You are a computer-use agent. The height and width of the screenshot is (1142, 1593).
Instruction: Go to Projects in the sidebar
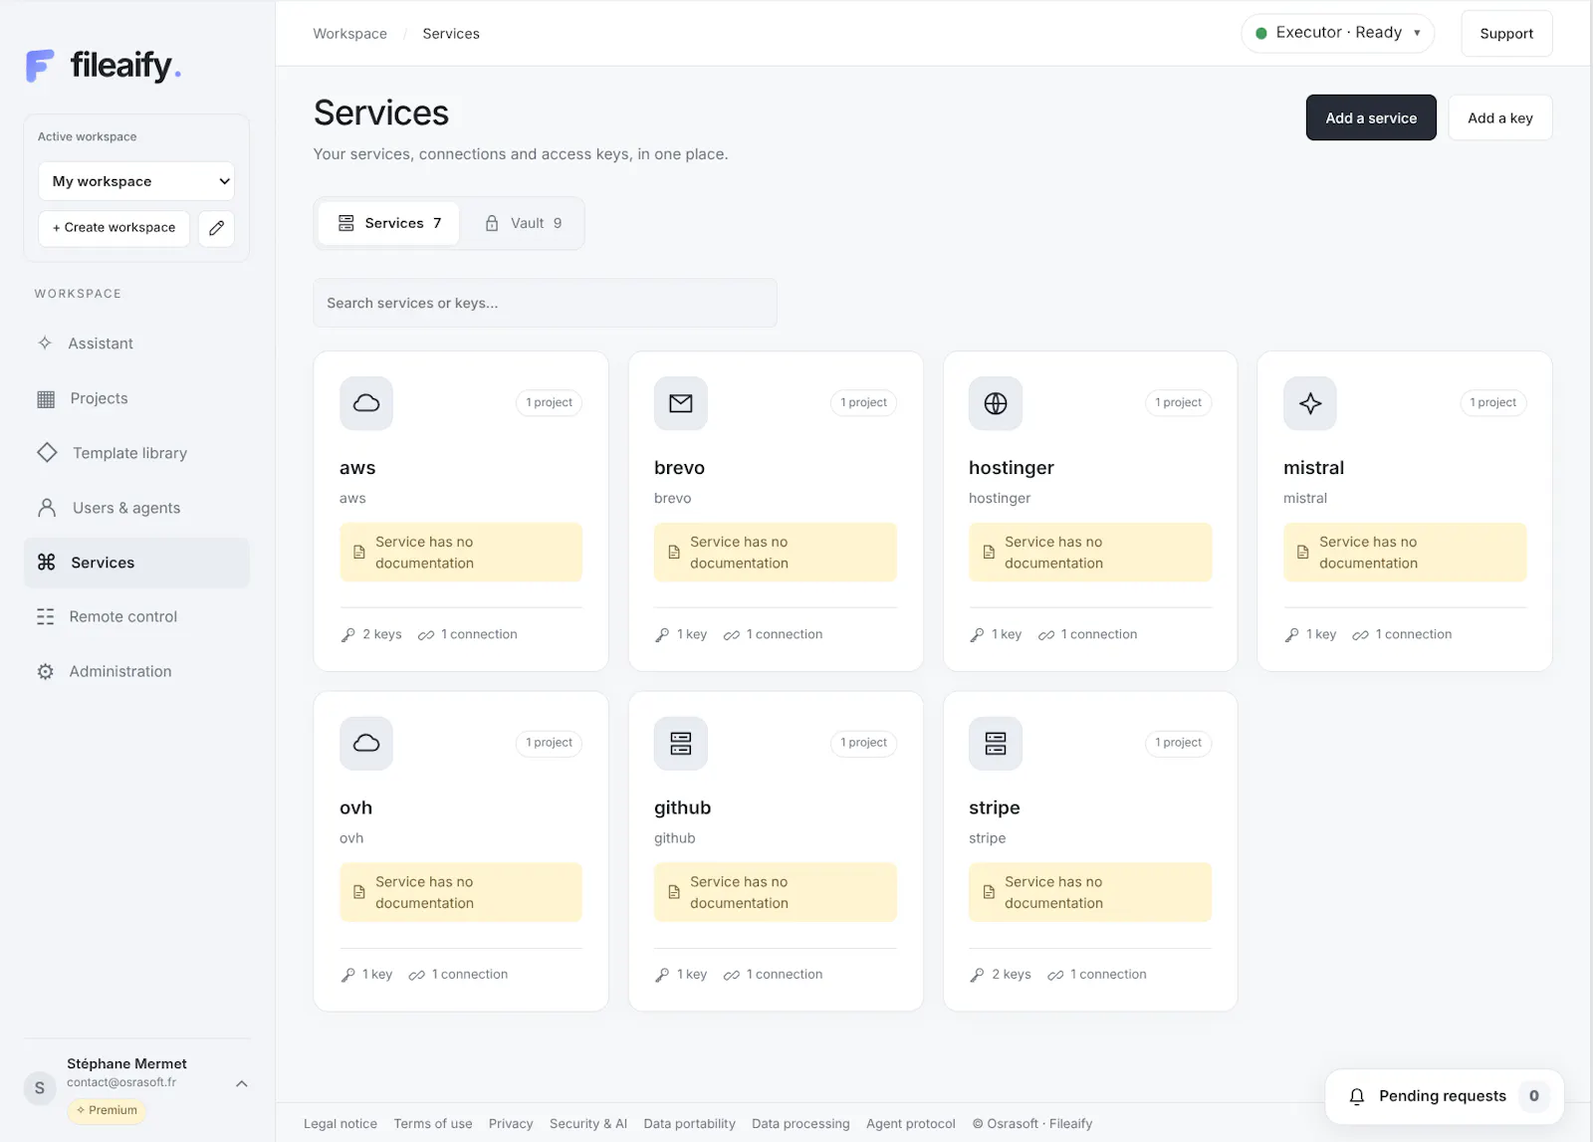pyautogui.click(x=136, y=398)
